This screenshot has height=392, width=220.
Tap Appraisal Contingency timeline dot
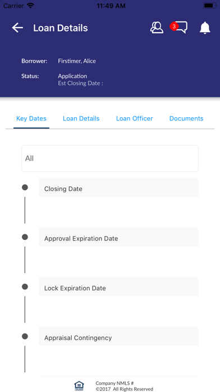(25, 336)
